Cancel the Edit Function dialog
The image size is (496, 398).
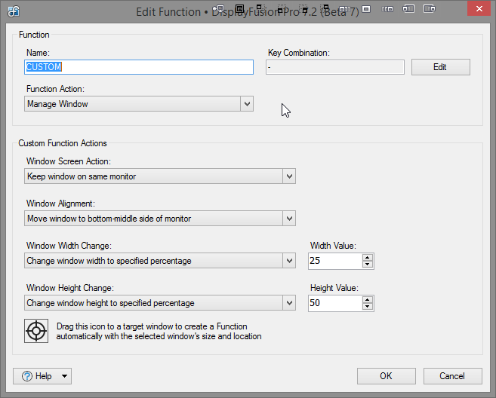tap(452, 375)
